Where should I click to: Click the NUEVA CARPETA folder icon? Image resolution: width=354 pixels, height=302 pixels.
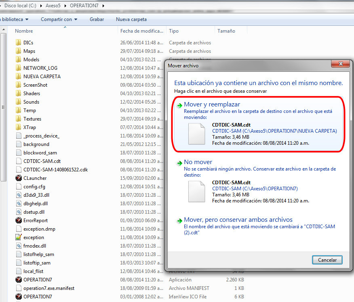point(19,76)
